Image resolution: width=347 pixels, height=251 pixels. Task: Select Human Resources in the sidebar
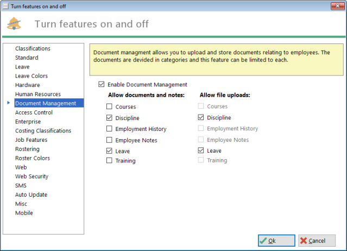(x=38, y=94)
